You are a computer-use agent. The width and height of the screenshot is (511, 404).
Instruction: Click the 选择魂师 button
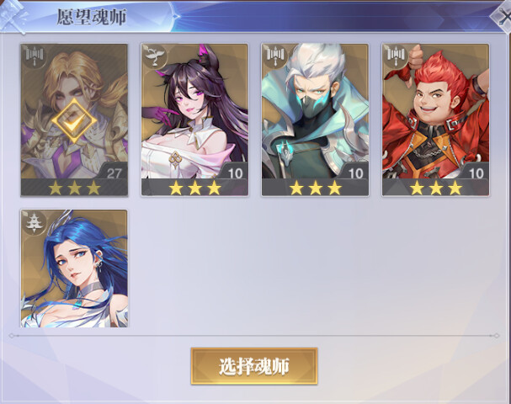point(254,366)
